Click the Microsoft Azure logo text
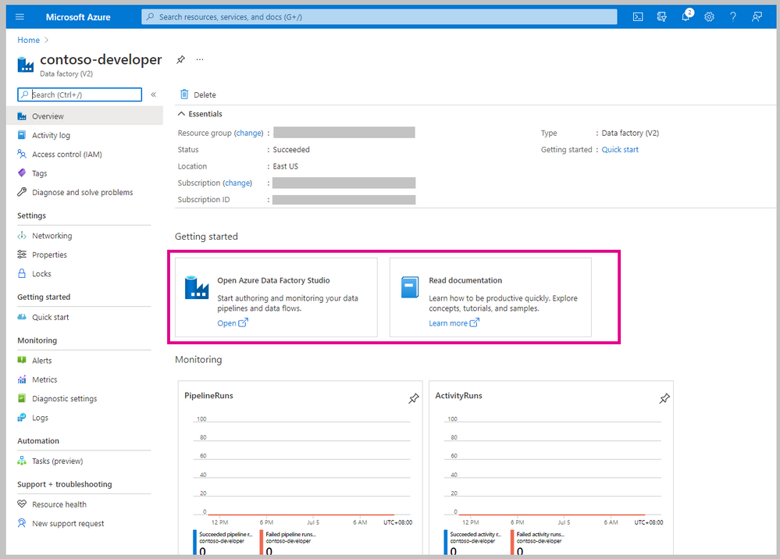 coord(78,17)
